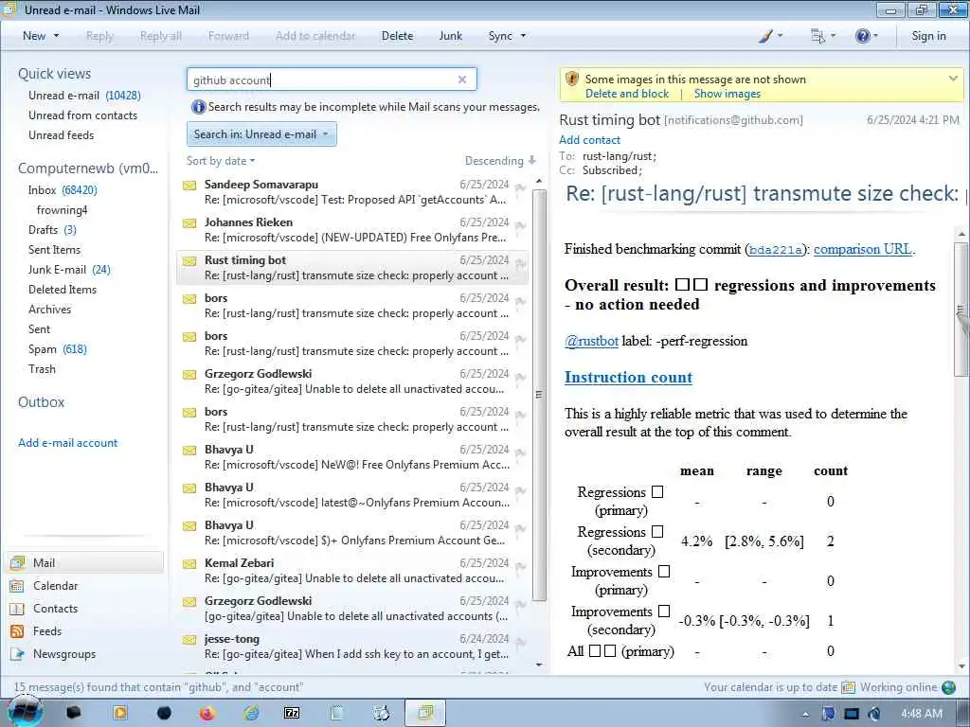Viewport: 970px width, 727px height.
Task: Clear search with the X icon
Action: click(x=462, y=80)
